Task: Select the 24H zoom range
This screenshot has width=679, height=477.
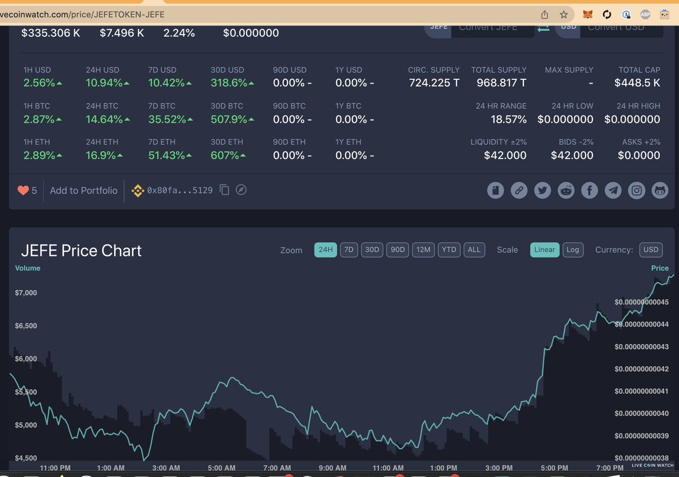Action: tap(326, 250)
